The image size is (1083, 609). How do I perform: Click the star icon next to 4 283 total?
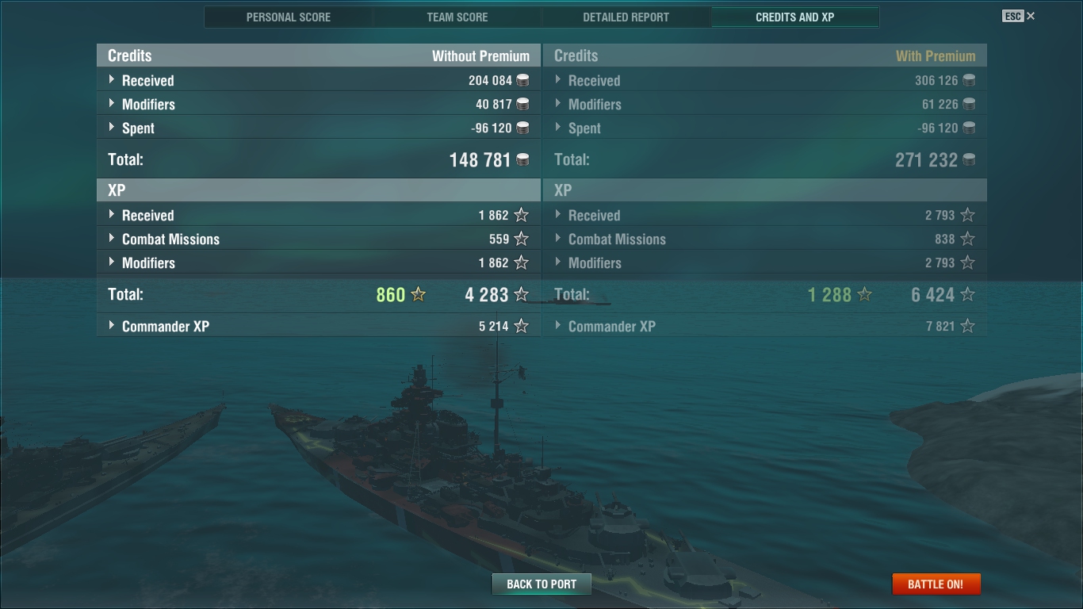(521, 294)
